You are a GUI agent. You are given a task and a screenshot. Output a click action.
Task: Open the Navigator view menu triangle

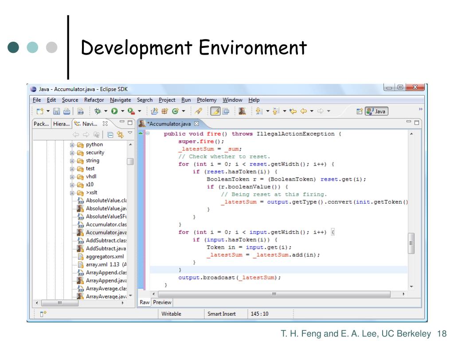[130, 133]
